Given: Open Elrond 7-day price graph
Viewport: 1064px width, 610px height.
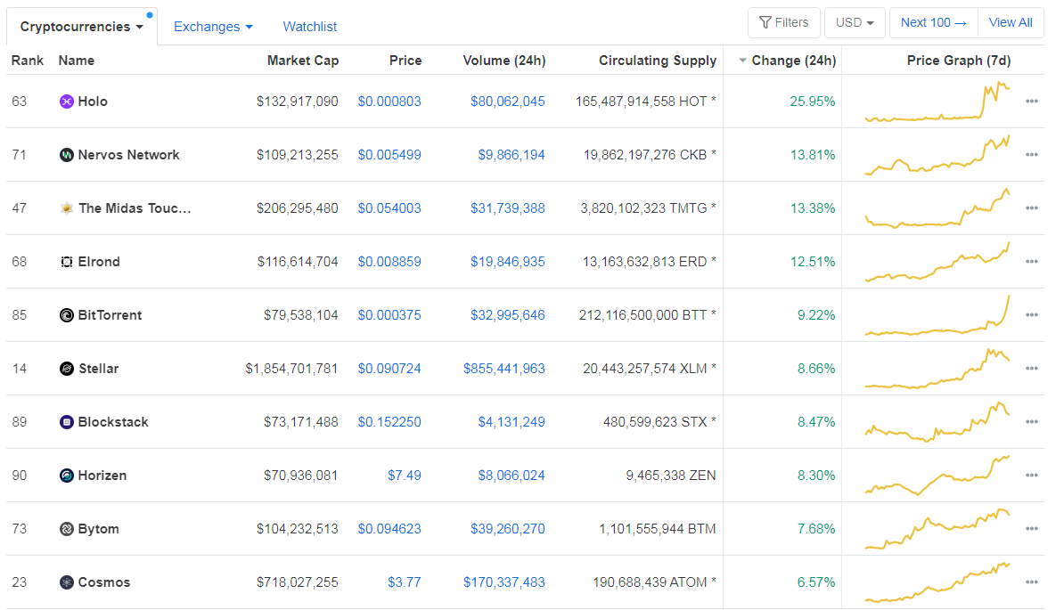Looking at the screenshot, I should pos(937,262).
